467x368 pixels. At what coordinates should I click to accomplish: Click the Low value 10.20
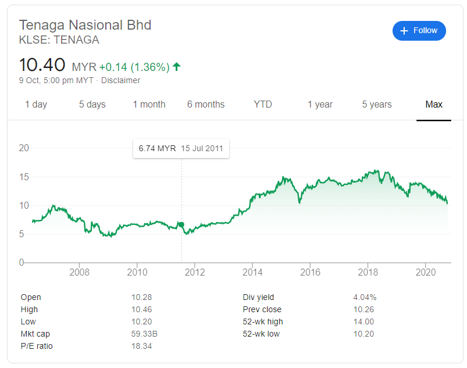(142, 321)
